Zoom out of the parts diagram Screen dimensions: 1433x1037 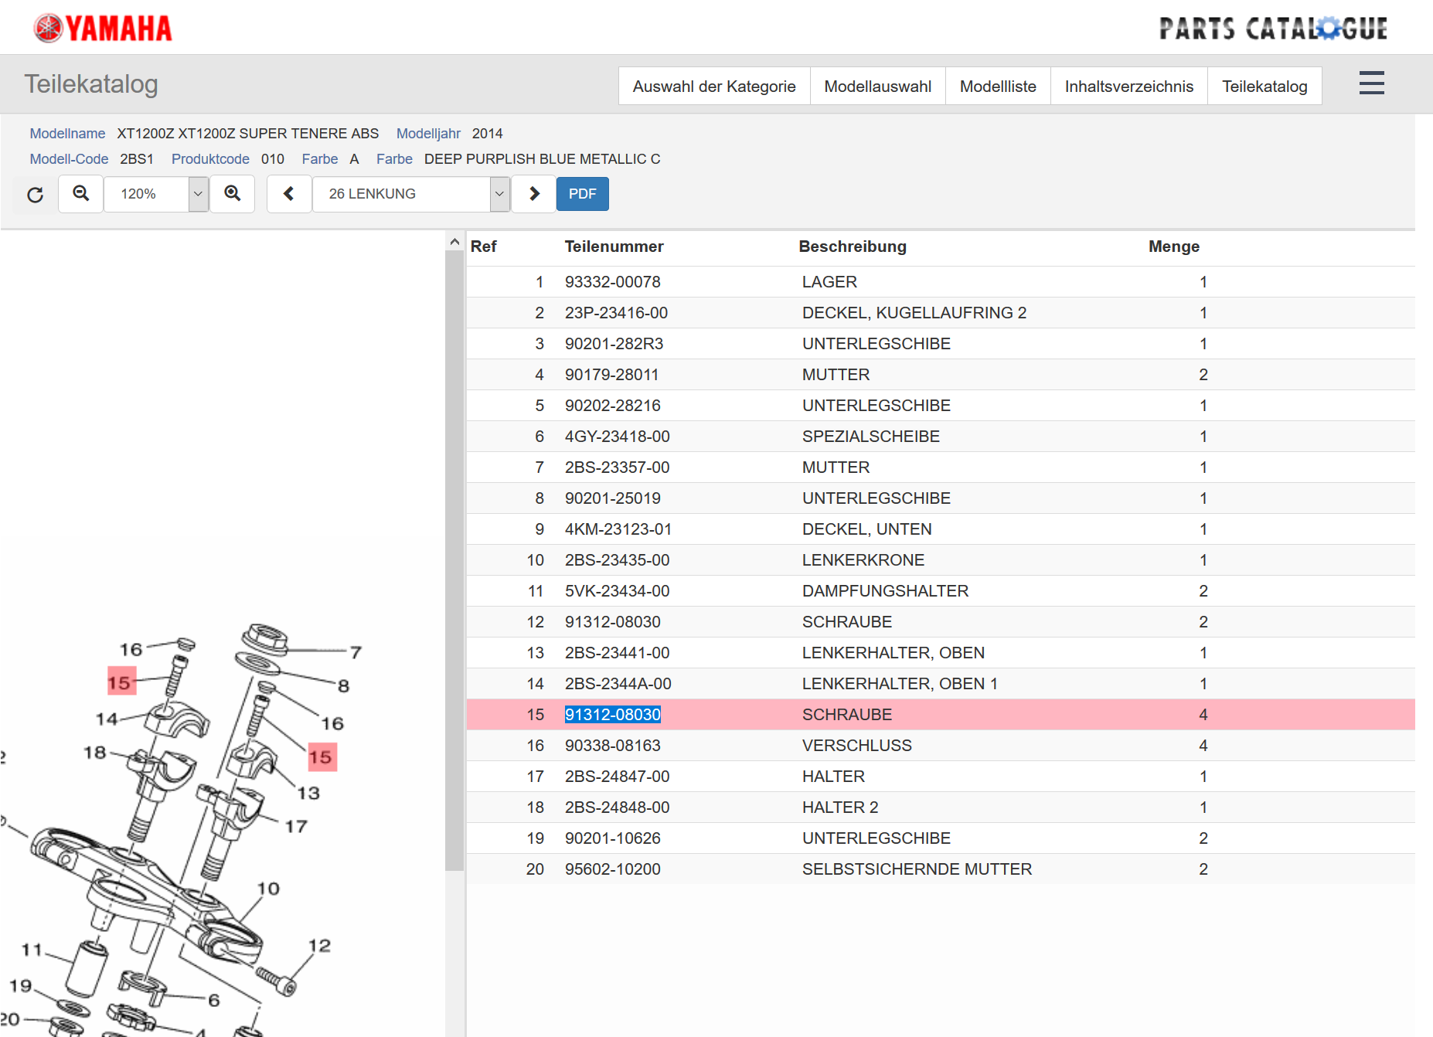click(x=81, y=194)
